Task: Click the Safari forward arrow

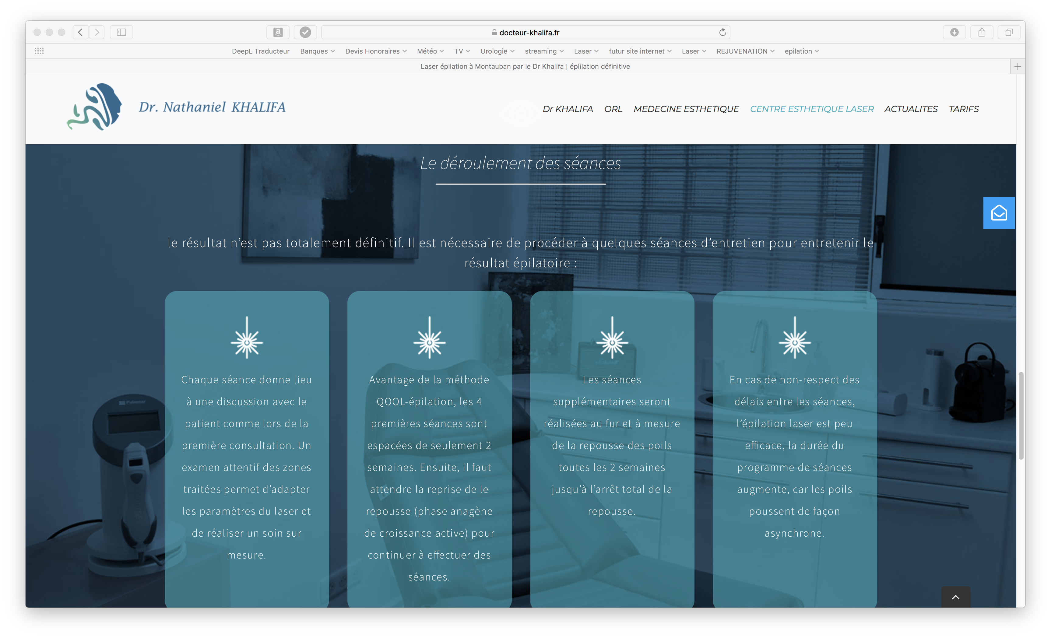Action: [x=97, y=32]
